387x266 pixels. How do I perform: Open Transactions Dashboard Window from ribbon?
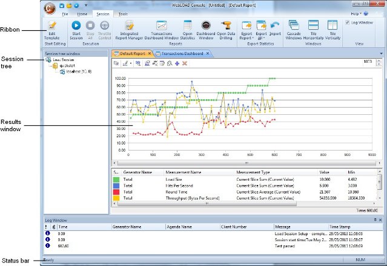click(162, 25)
